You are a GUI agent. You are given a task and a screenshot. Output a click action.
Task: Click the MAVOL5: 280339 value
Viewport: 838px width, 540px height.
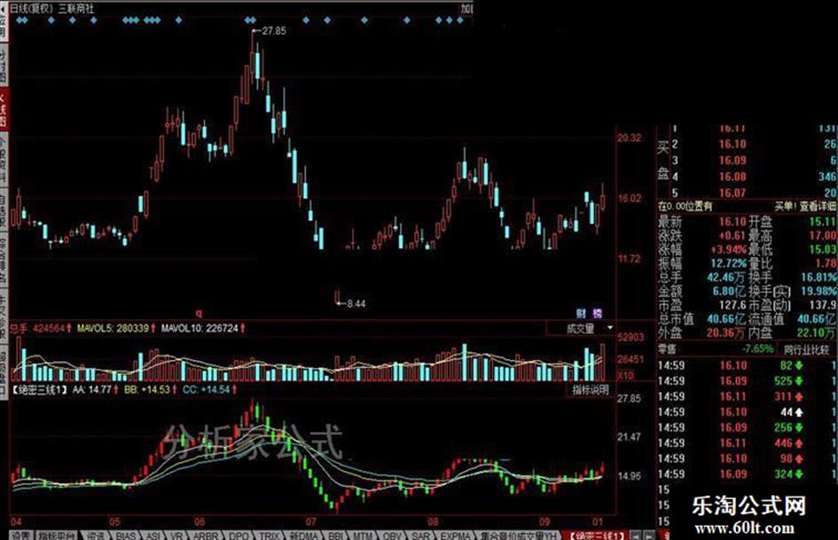(x=113, y=328)
